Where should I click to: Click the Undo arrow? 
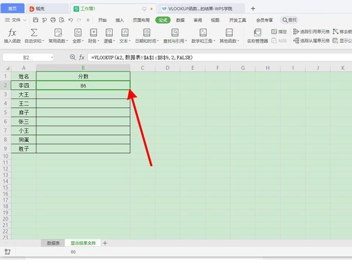[x=70, y=20]
